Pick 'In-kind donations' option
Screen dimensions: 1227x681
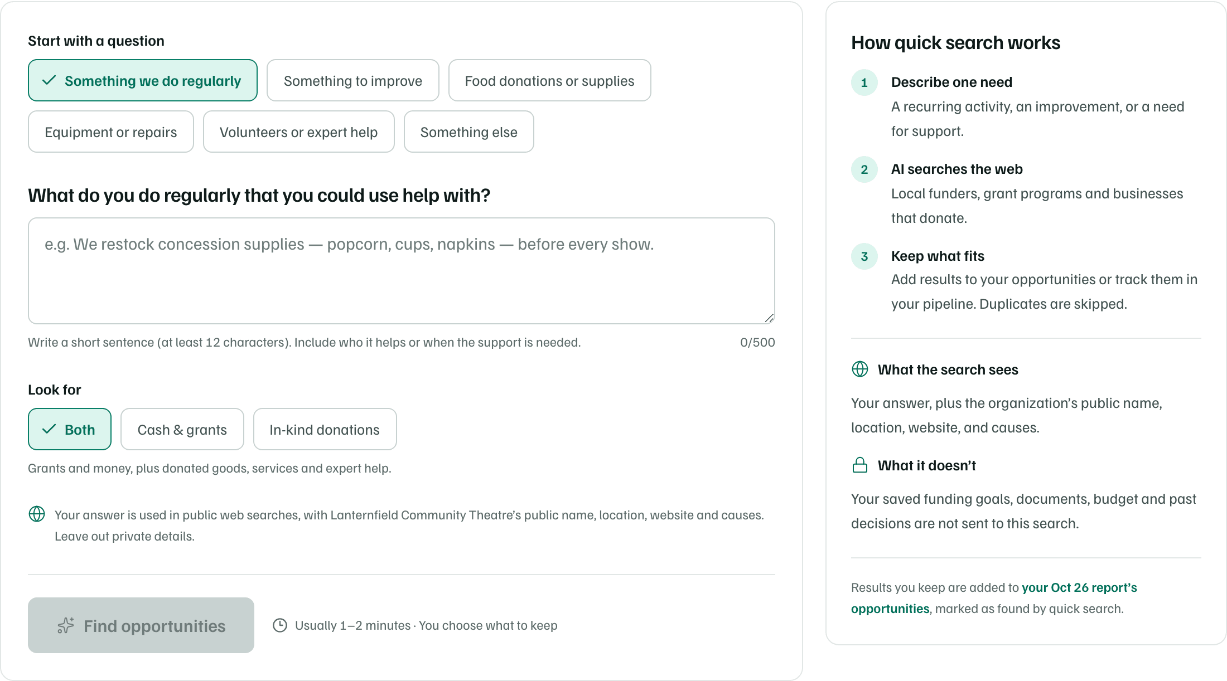click(325, 429)
